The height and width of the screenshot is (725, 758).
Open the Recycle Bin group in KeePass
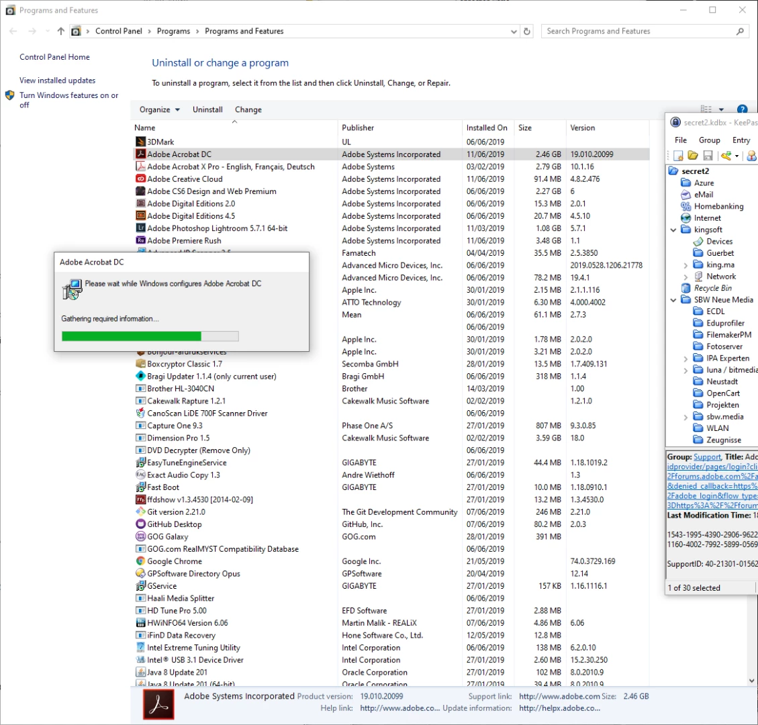pyautogui.click(x=712, y=288)
